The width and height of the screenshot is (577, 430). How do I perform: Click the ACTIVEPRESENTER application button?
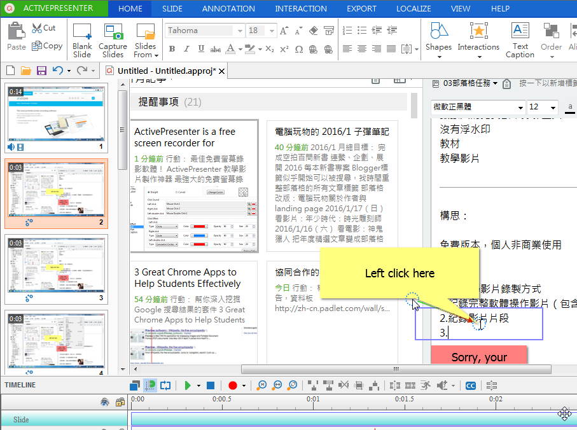pos(54,8)
